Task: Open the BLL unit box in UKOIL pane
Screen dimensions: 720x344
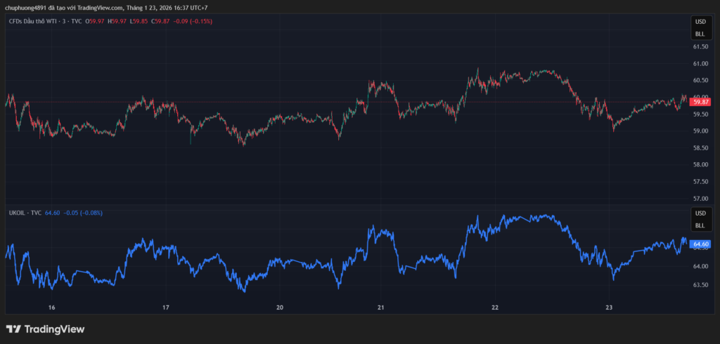Action: coord(700,225)
